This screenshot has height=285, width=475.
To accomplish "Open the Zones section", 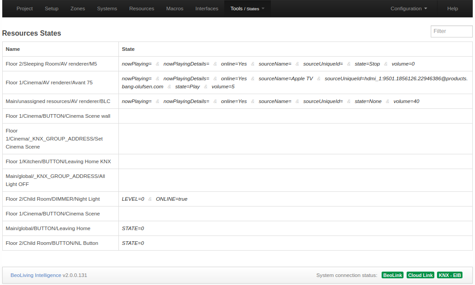I will (x=78, y=8).
